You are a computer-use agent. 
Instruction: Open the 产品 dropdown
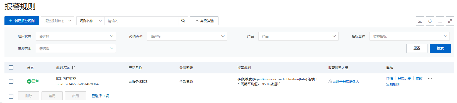pyautogui.click(x=298, y=36)
